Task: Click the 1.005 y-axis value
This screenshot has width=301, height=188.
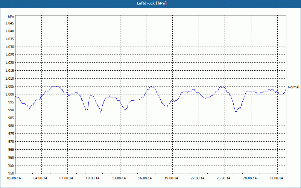Action: (11, 86)
